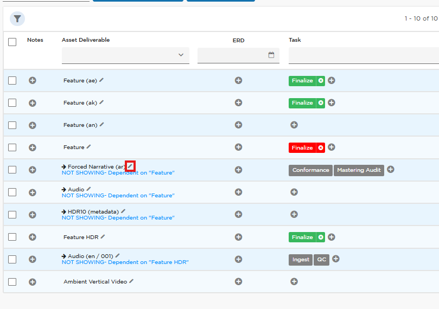439x309 pixels.
Task: Edit Feature (ak) pencil icon
Action: point(101,102)
